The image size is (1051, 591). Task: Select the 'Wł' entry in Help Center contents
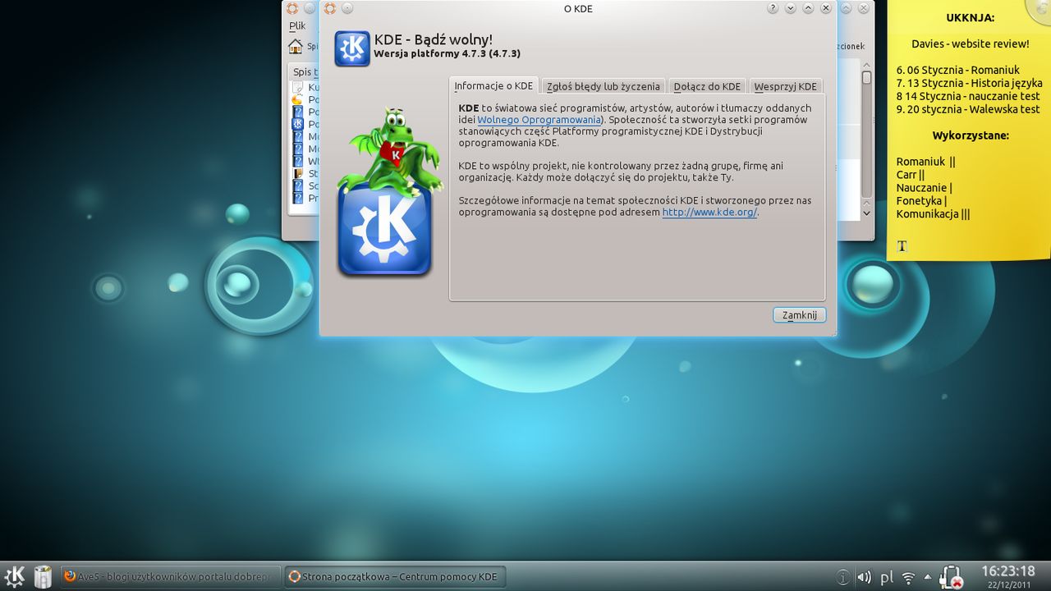305,161
